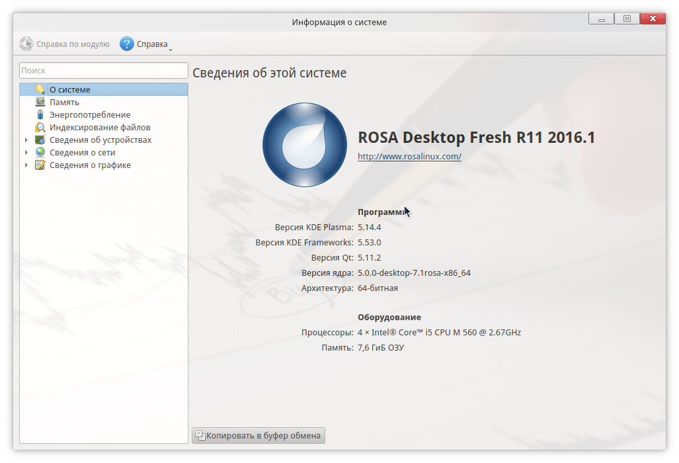
Task: Focus the Поиск search field
Action: (104, 71)
